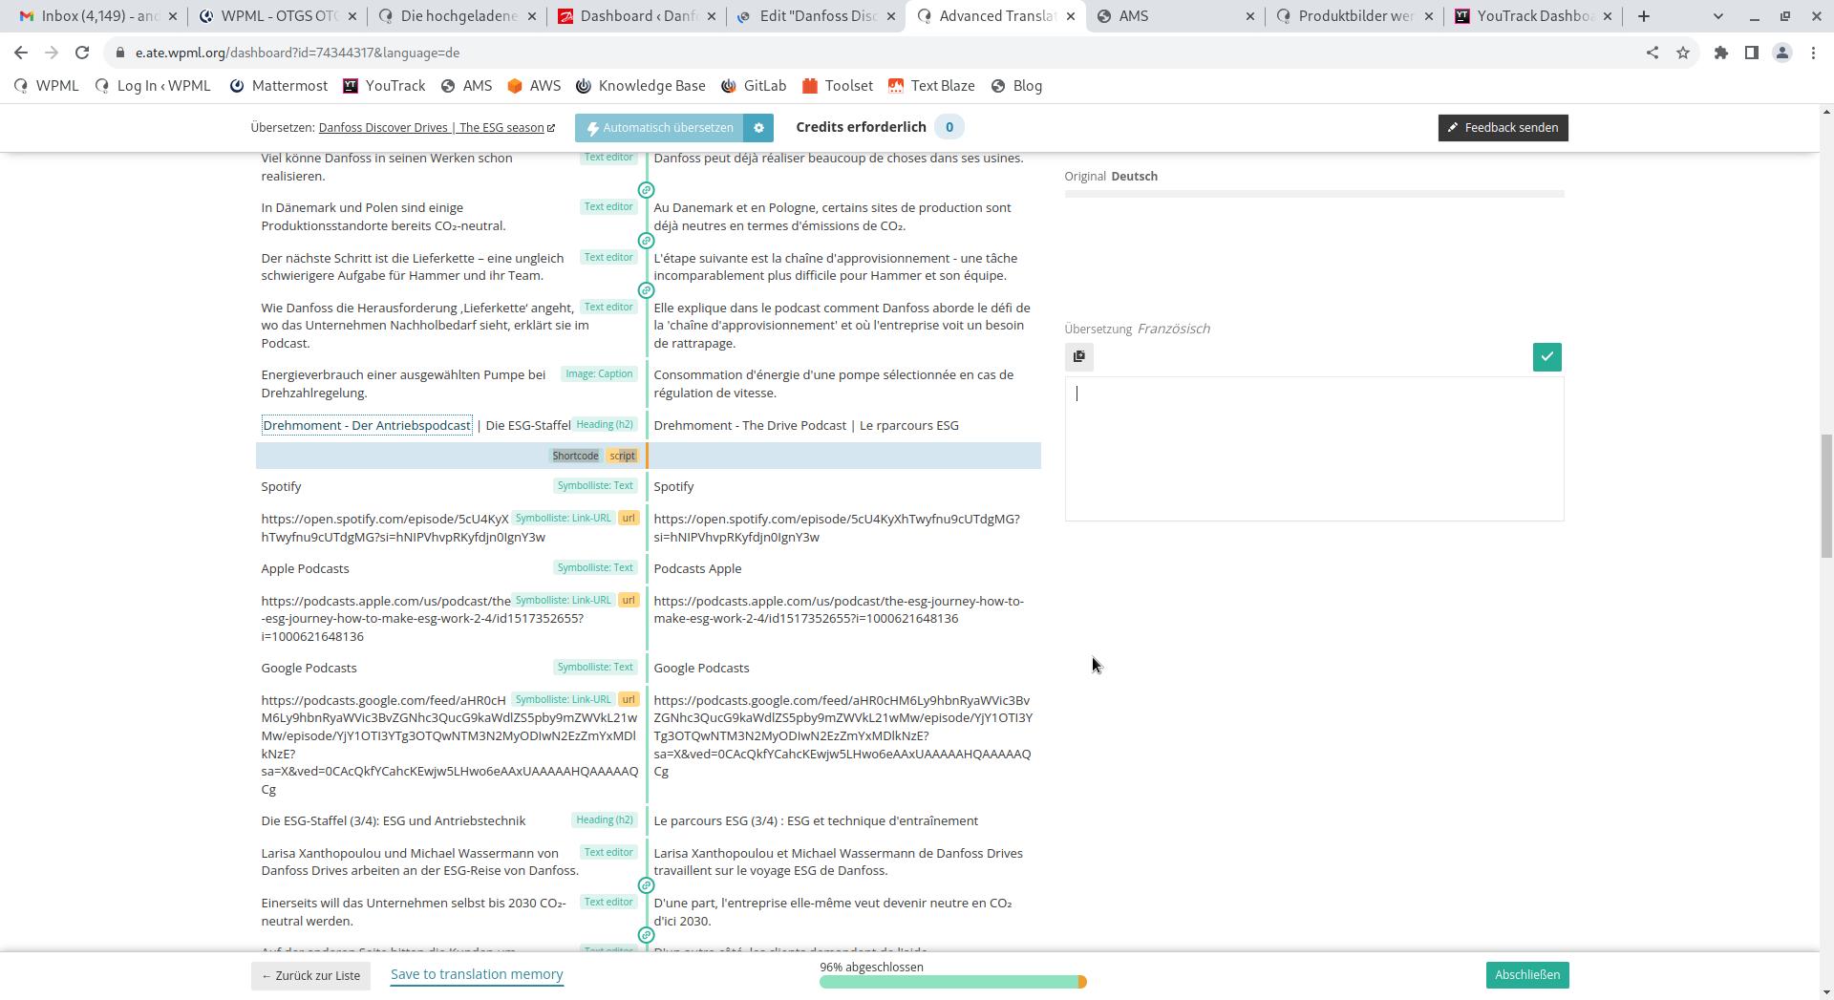
Task: Click the copy original text icon
Action: click(x=1078, y=356)
